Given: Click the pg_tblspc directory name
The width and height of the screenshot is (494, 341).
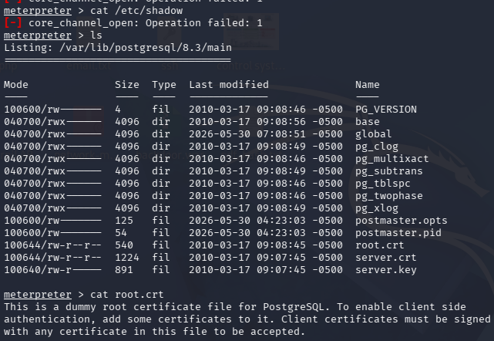Looking at the screenshot, I should 383,184.
